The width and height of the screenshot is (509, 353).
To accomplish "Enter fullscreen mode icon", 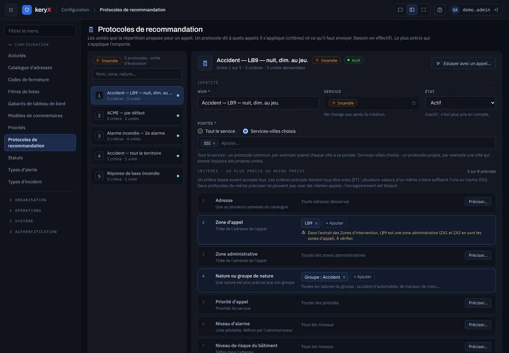I will [423, 10].
